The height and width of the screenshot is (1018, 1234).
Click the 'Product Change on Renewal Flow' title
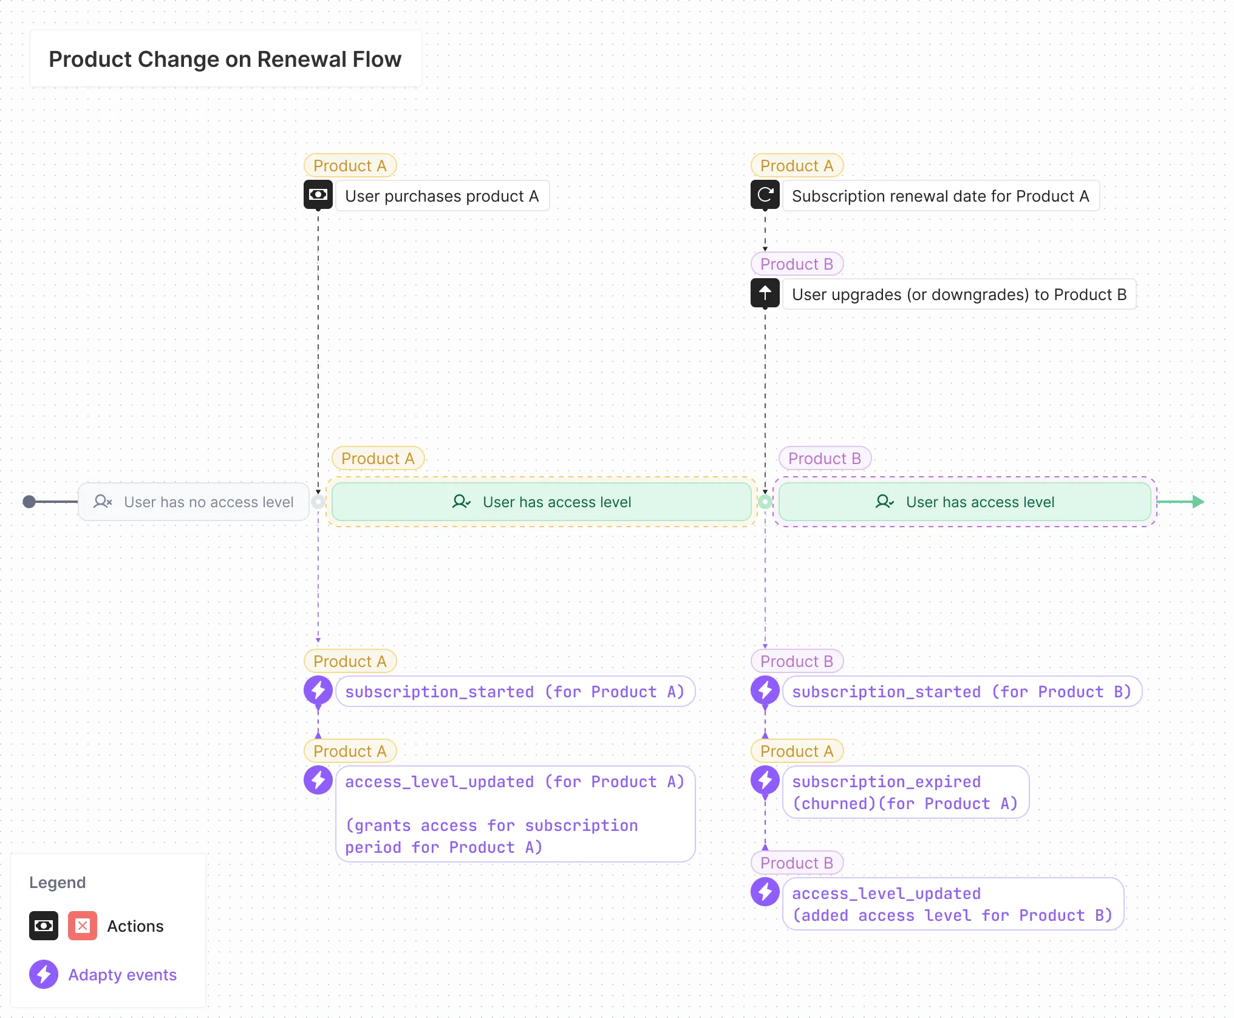pos(225,59)
